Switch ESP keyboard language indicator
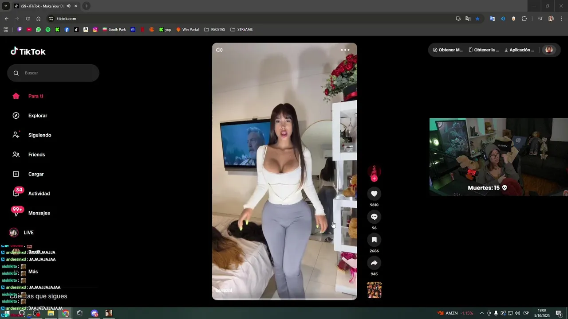This screenshot has width=568, height=319. pyautogui.click(x=526, y=313)
